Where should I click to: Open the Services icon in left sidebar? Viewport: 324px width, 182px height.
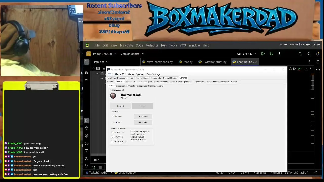[x=87, y=143]
